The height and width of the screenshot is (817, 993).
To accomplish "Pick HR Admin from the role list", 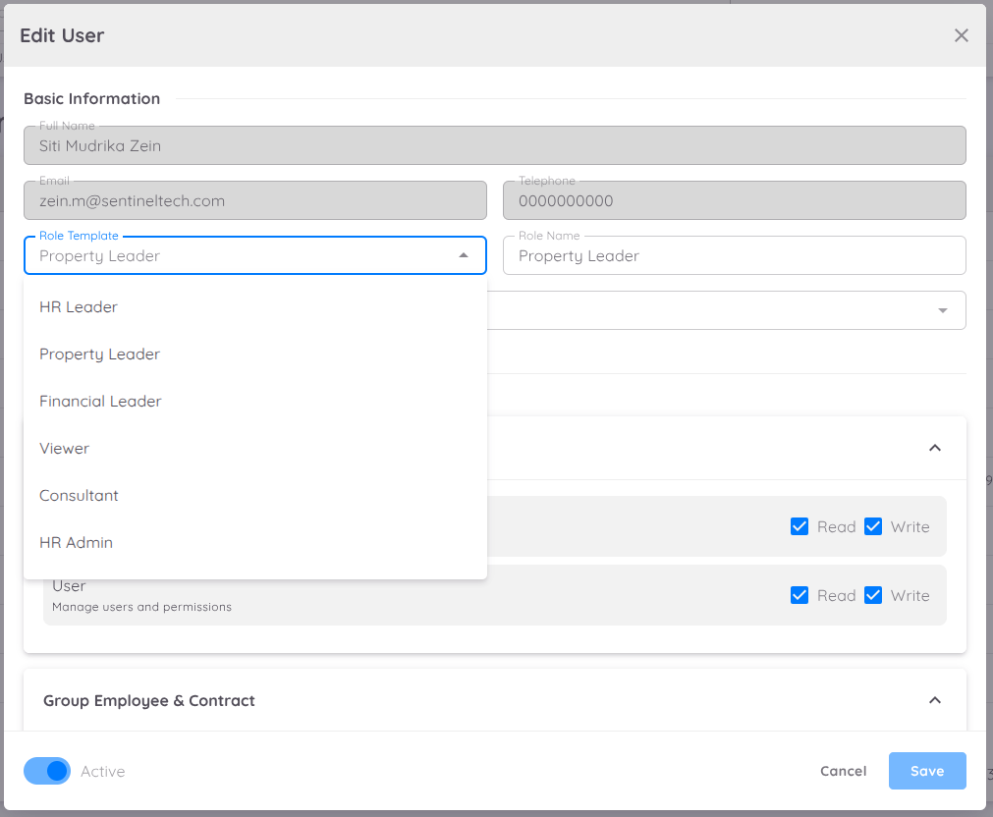I will pyautogui.click(x=76, y=542).
